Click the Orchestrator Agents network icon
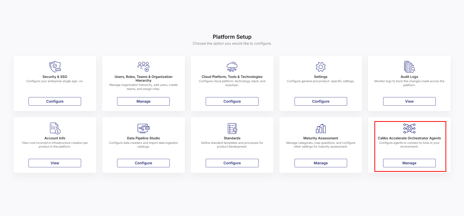The width and height of the screenshot is (464, 216). 409,128
